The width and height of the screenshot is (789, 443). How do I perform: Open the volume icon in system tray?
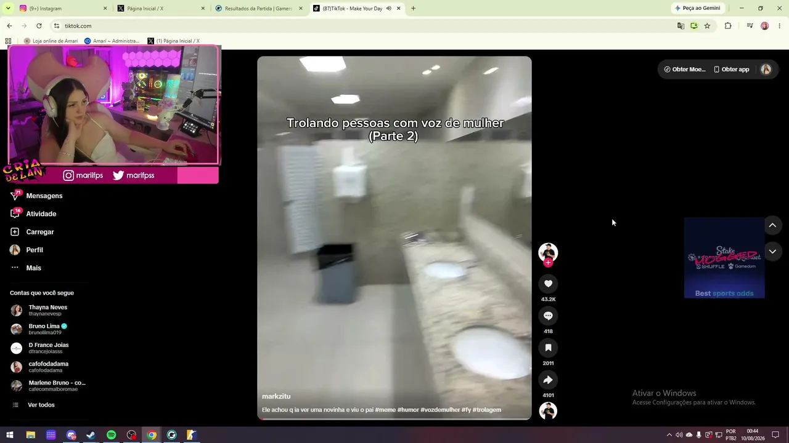(x=679, y=435)
